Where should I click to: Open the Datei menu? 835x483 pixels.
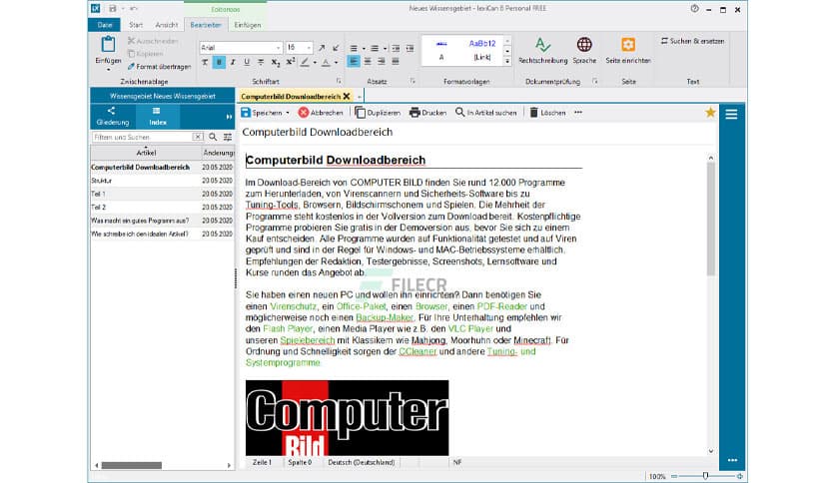tap(105, 25)
